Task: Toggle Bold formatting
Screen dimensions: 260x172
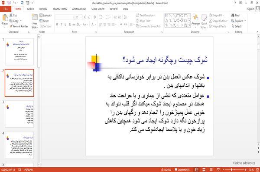Action: click(x=57, y=25)
